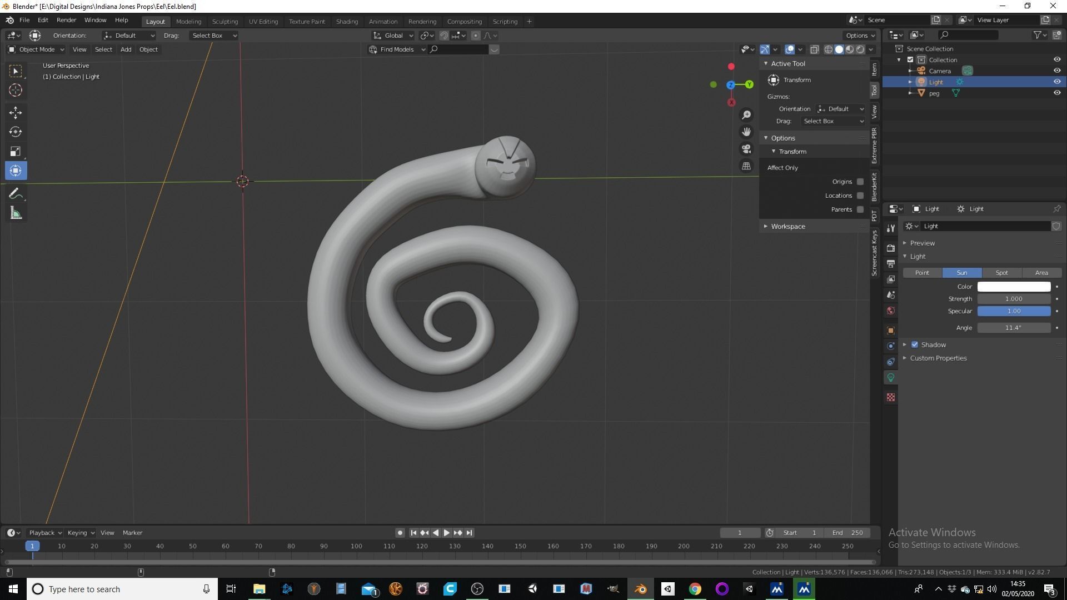This screenshot has height=600, width=1067.
Task: Switch to wireframe viewport shading
Action: 828,49
